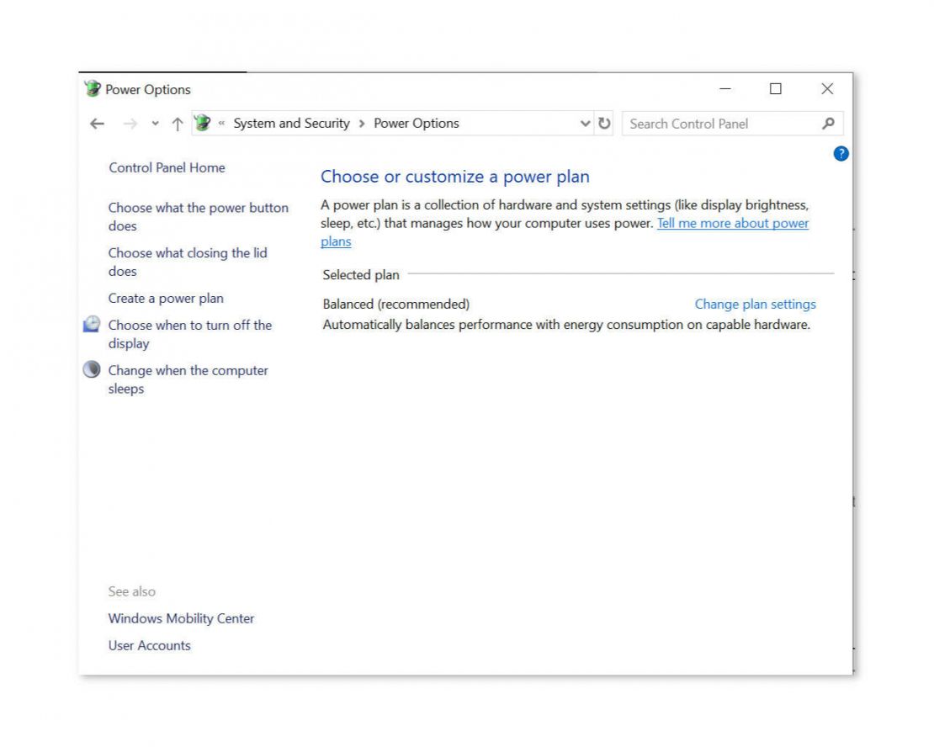Click the power meter icon beside computer sleeps option
This screenshot has width=934, height=747.
tap(91, 369)
